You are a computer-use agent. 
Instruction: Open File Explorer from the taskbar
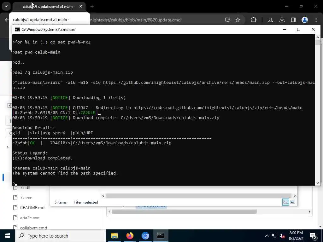click(114, 236)
